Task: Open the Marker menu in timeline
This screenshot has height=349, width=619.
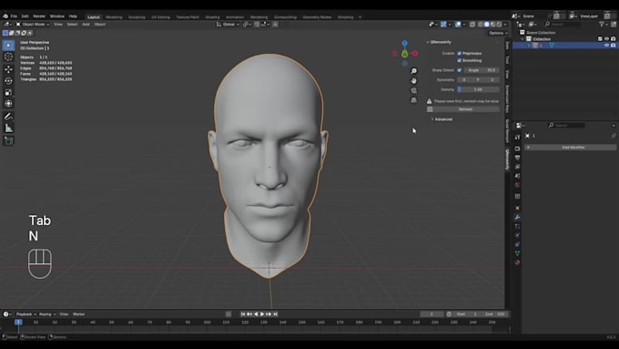Action: [x=78, y=314]
